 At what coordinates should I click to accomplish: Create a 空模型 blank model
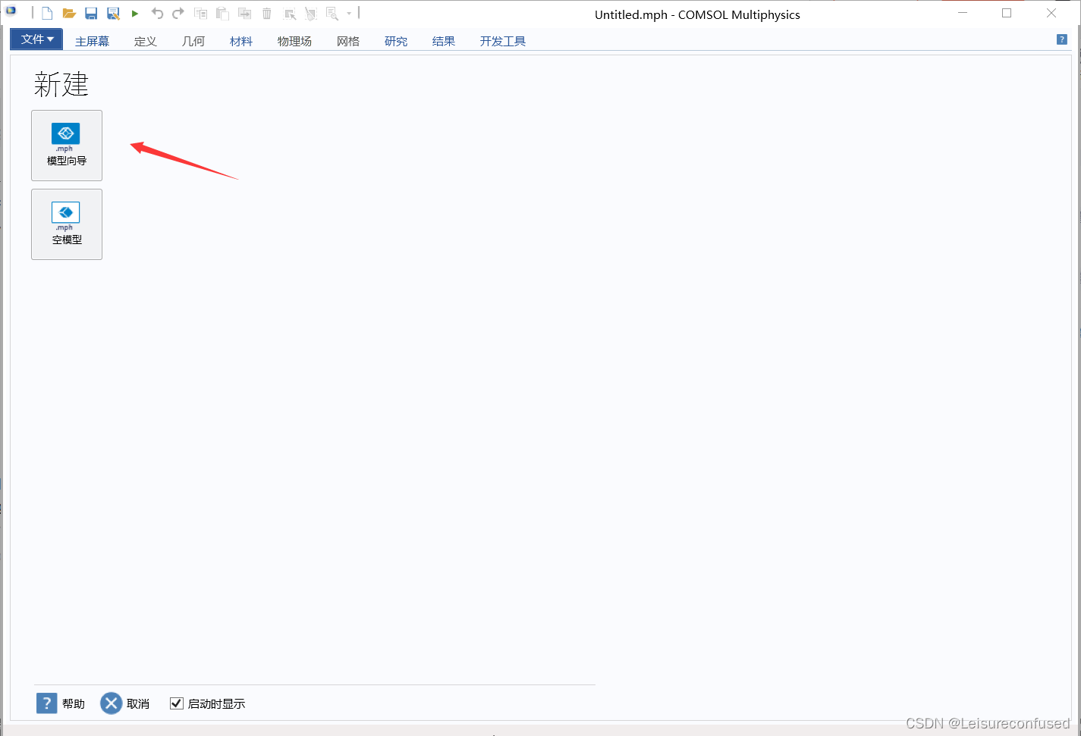click(67, 224)
